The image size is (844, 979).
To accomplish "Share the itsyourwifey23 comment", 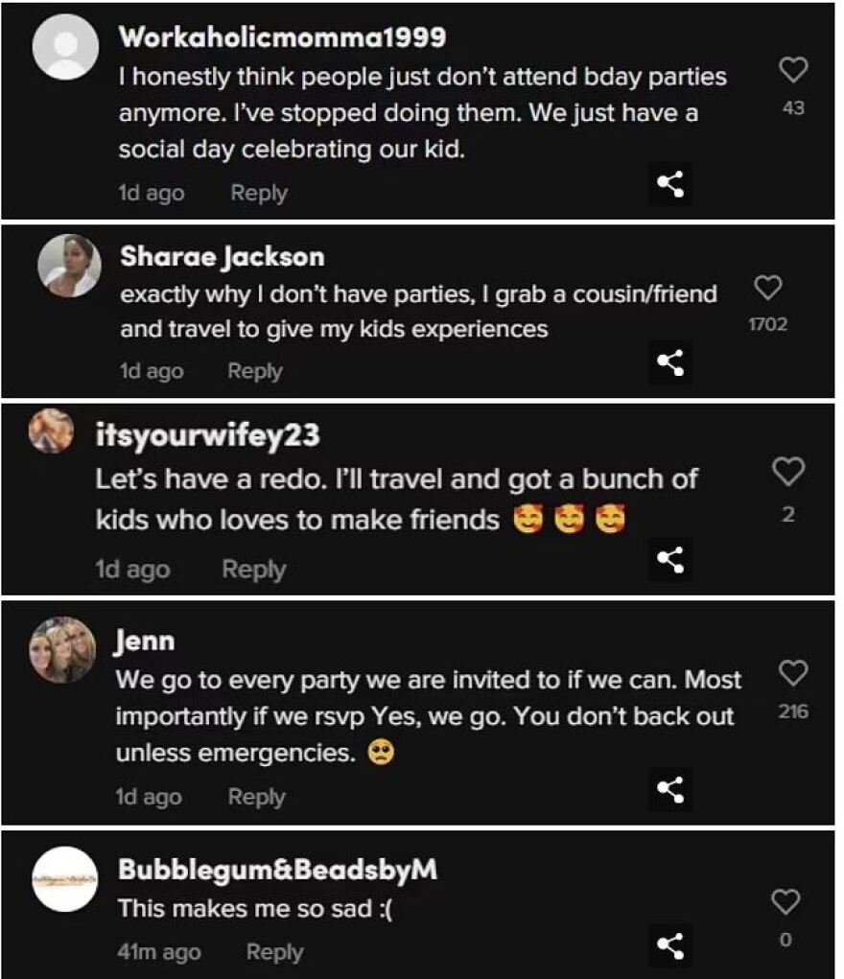I will click(x=670, y=560).
